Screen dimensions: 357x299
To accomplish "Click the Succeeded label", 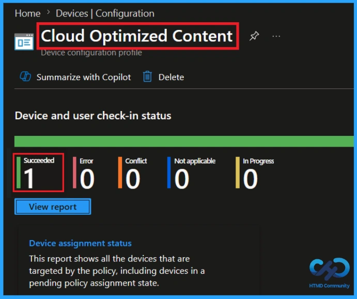I will point(39,160).
